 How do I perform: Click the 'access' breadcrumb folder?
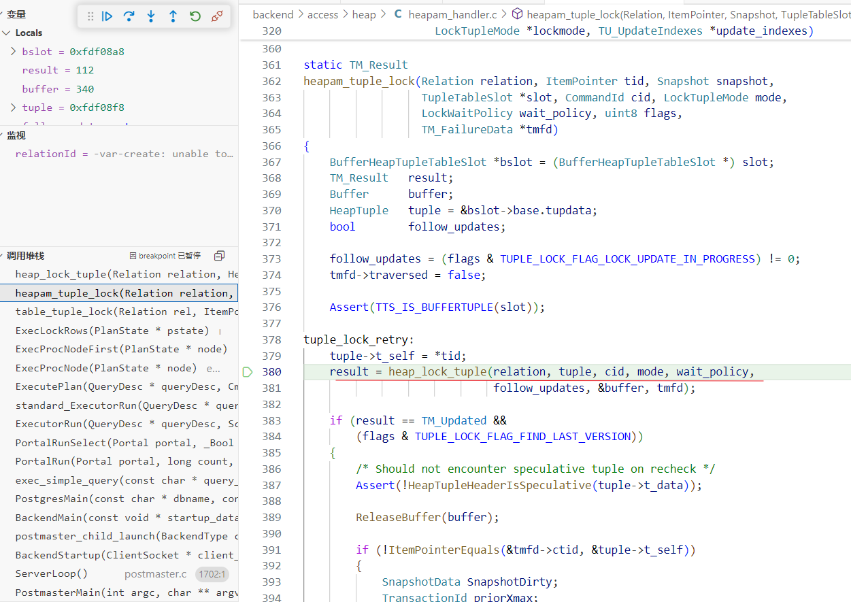click(322, 14)
